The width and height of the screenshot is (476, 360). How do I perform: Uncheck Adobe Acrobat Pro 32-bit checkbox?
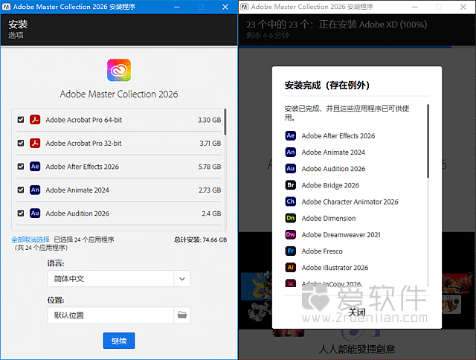coord(21,143)
